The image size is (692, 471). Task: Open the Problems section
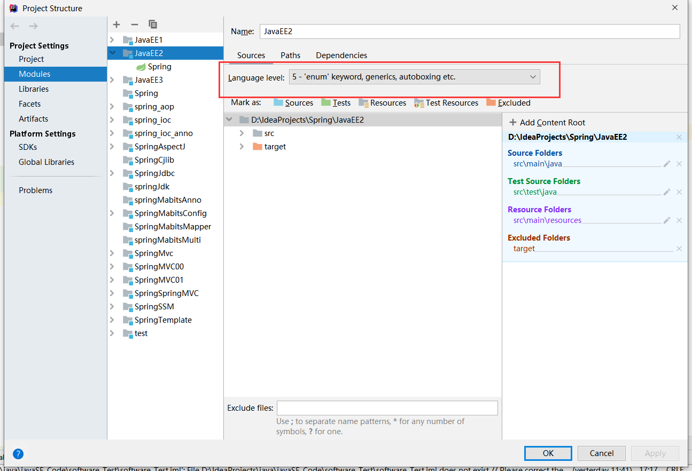pos(35,190)
